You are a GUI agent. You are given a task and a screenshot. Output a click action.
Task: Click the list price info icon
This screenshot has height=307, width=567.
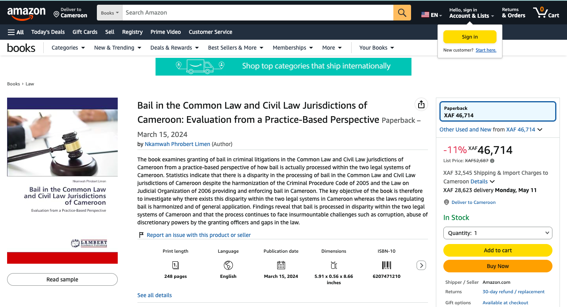pyautogui.click(x=492, y=161)
